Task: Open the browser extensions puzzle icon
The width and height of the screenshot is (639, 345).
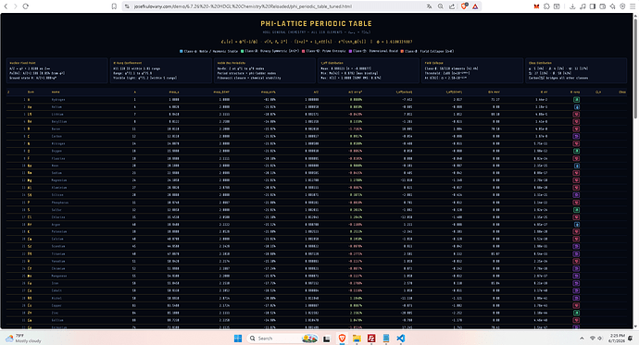Action: click(x=546, y=6)
